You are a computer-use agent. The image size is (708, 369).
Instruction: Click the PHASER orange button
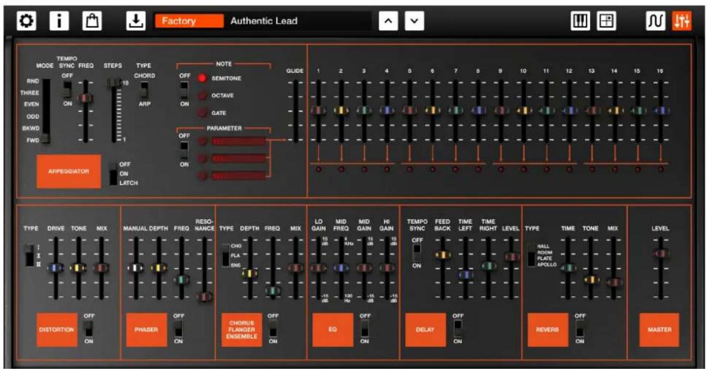click(x=146, y=330)
